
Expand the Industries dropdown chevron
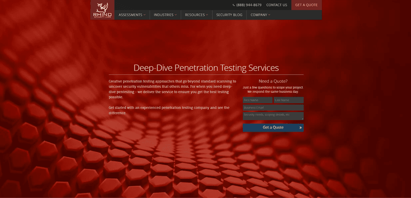tap(176, 15)
